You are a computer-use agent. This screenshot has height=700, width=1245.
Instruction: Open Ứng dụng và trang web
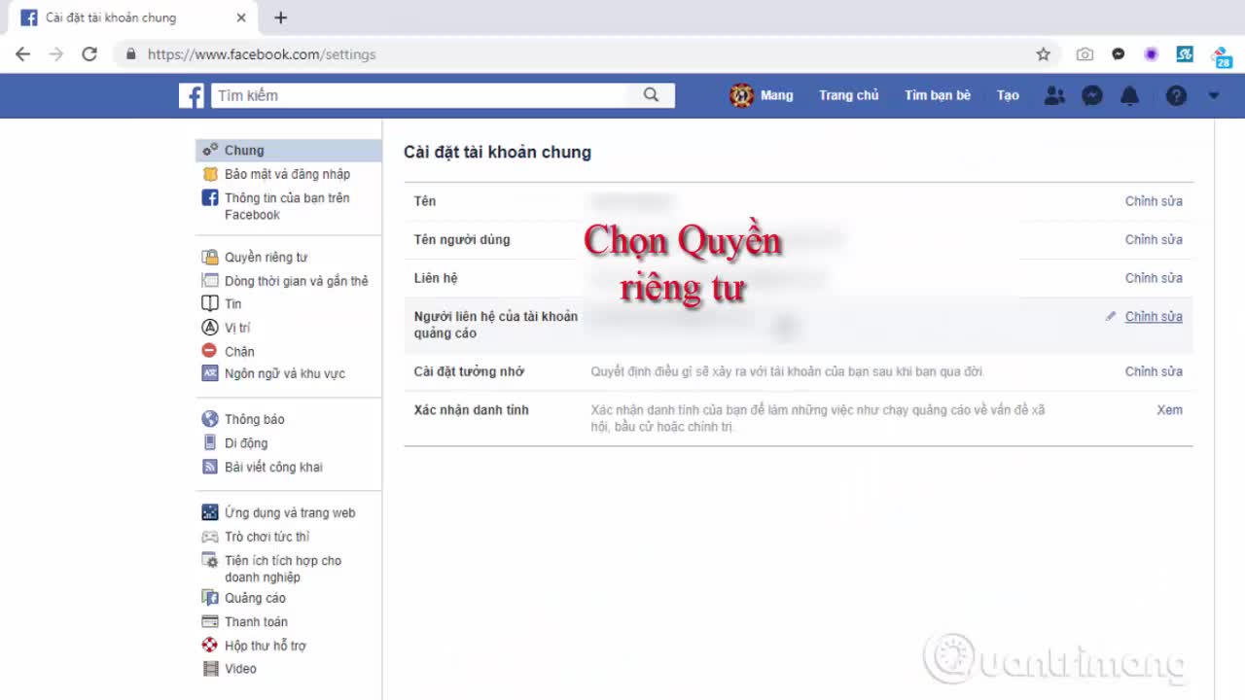coord(290,512)
